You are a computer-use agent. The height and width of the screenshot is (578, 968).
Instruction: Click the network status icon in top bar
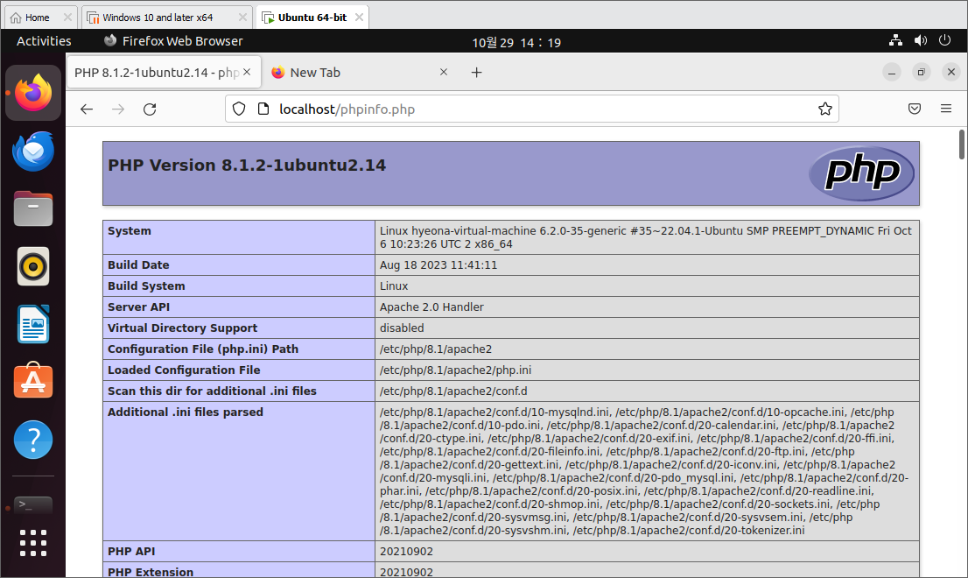[895, 41]
